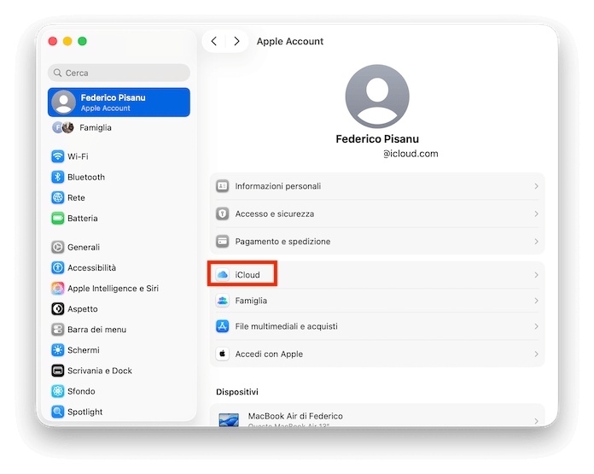Screen dimensions: 594x474
Task: Open Accessibilità settings label
Action: tap(91, 267)
